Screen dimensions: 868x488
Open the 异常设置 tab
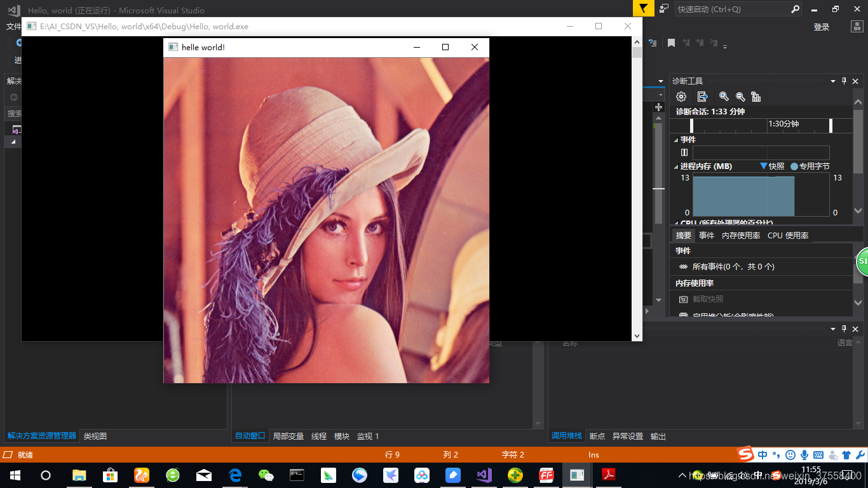(628, 437)
